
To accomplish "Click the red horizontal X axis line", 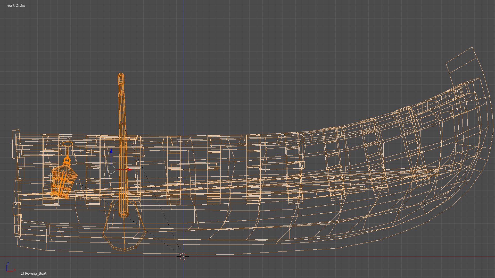I will 335,257.
